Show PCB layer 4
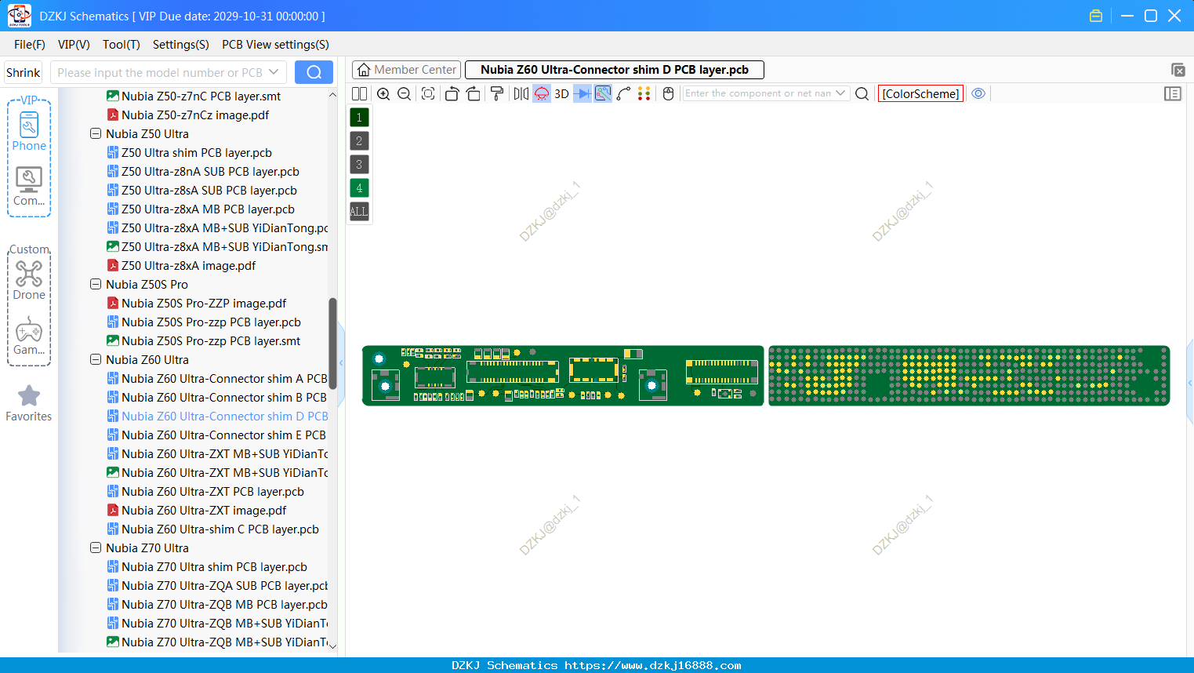The image size is (1194, 673). tap(359, 188)
